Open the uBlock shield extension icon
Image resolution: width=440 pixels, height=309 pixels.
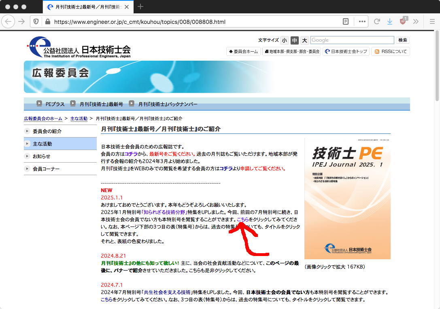click(403, 21)
